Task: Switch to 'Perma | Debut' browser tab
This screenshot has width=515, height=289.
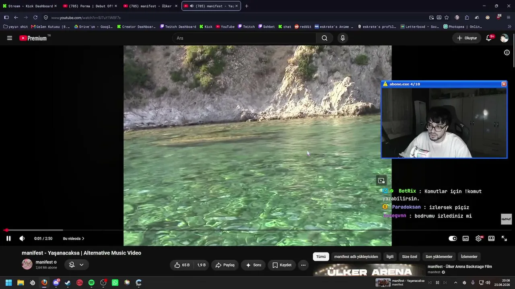Action: click(x=91, y=6)
